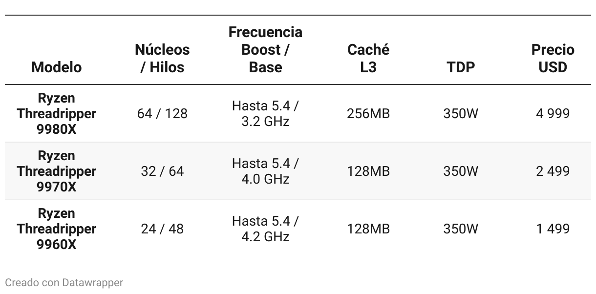This screenshot has height=294, width=596.
Task: Click the Hasta 5.4 / 3.2 GHz cell
Action: tap(265, 113)
